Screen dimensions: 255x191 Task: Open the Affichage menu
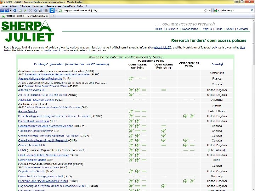(x=25, y=6)
